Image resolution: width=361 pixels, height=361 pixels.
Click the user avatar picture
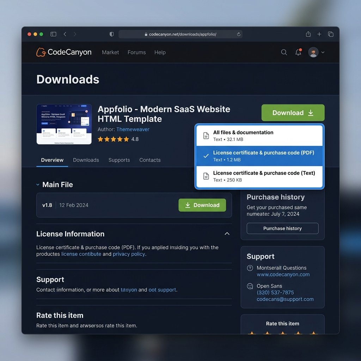(313, 52)
